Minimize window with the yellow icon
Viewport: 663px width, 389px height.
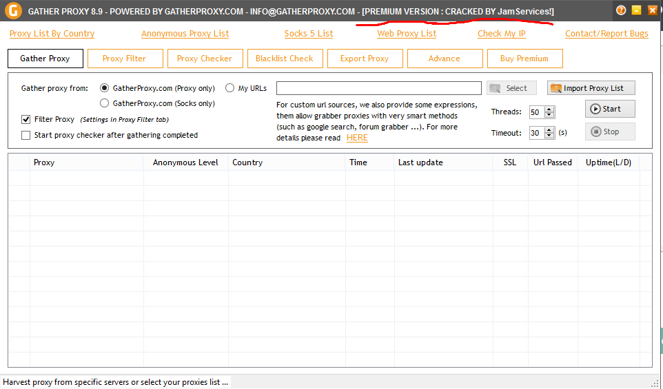pos(636,10)
